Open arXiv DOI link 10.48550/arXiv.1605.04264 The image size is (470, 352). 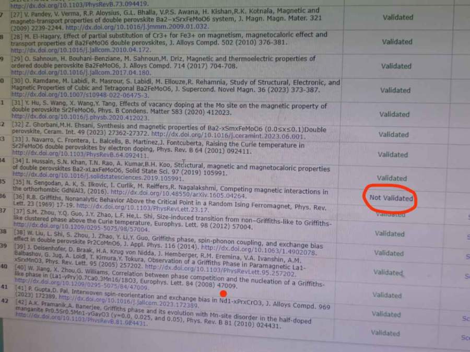[179, 194]
